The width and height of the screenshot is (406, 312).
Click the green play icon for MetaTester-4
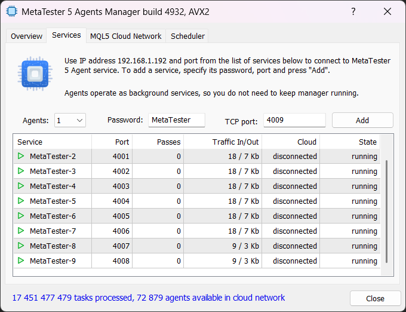point(21,186)
